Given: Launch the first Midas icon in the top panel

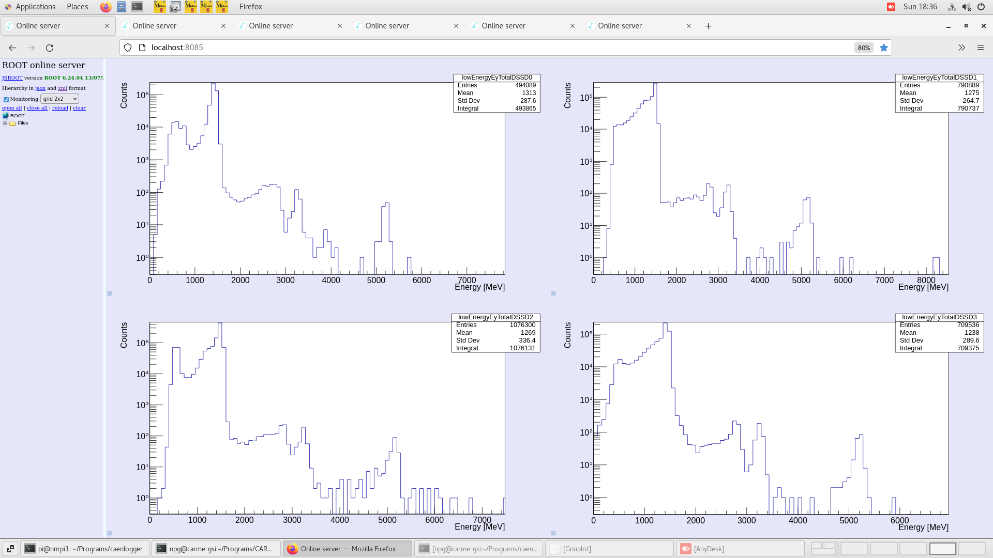Looking at the screenshot, I should point(160,7).
